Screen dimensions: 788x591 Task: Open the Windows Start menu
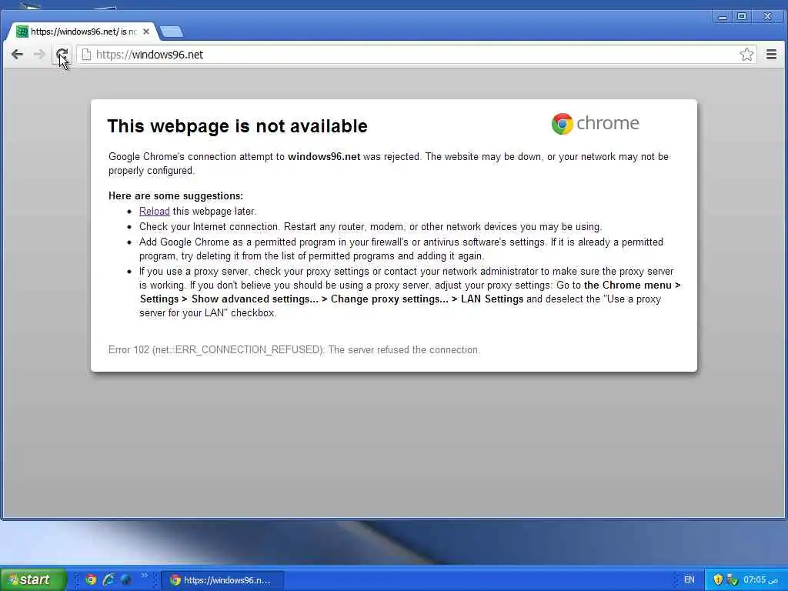(33, 579)
